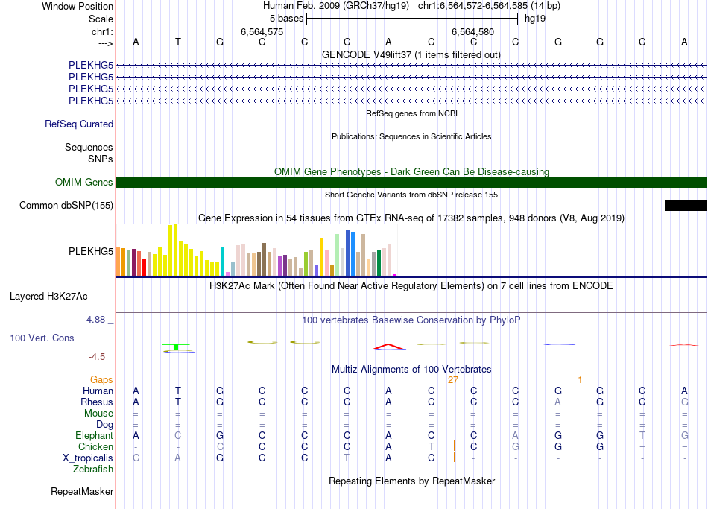
Task: Click the dark green OMIM gene bar
Action: point(411,182)
